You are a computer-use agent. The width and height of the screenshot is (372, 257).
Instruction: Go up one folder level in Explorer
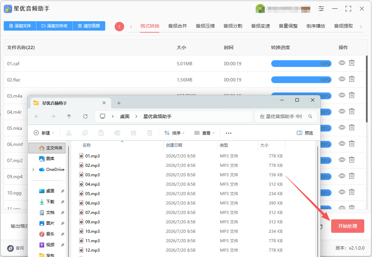coord(69,116)
